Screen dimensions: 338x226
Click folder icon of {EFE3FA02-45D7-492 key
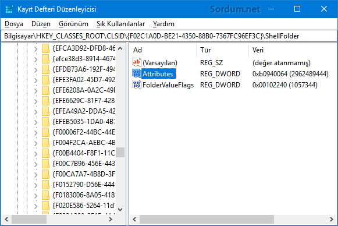click(x=45, y=80)
